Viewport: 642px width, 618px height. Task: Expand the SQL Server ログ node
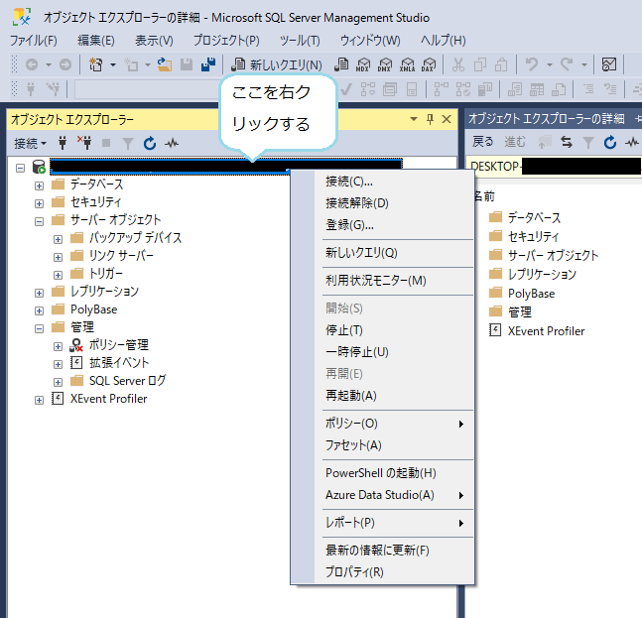click(58, 382)
